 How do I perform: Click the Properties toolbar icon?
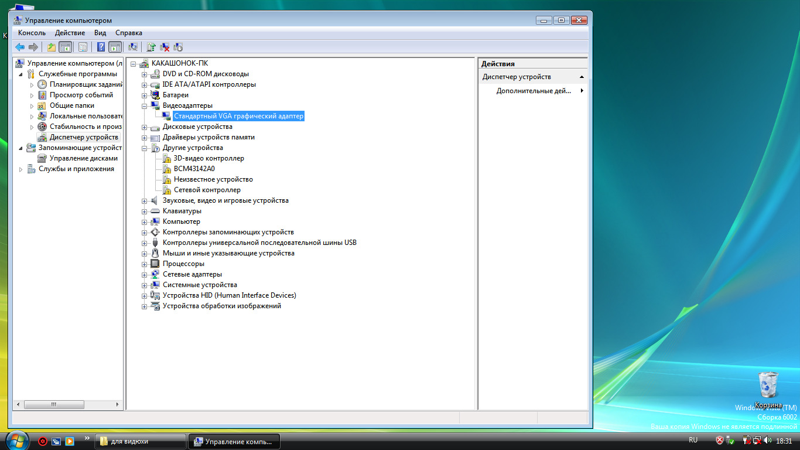coord(83,47)
